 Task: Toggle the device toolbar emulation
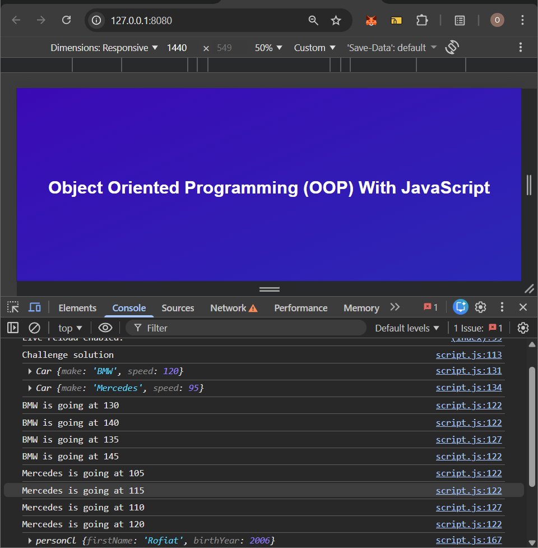pos(35,307)
